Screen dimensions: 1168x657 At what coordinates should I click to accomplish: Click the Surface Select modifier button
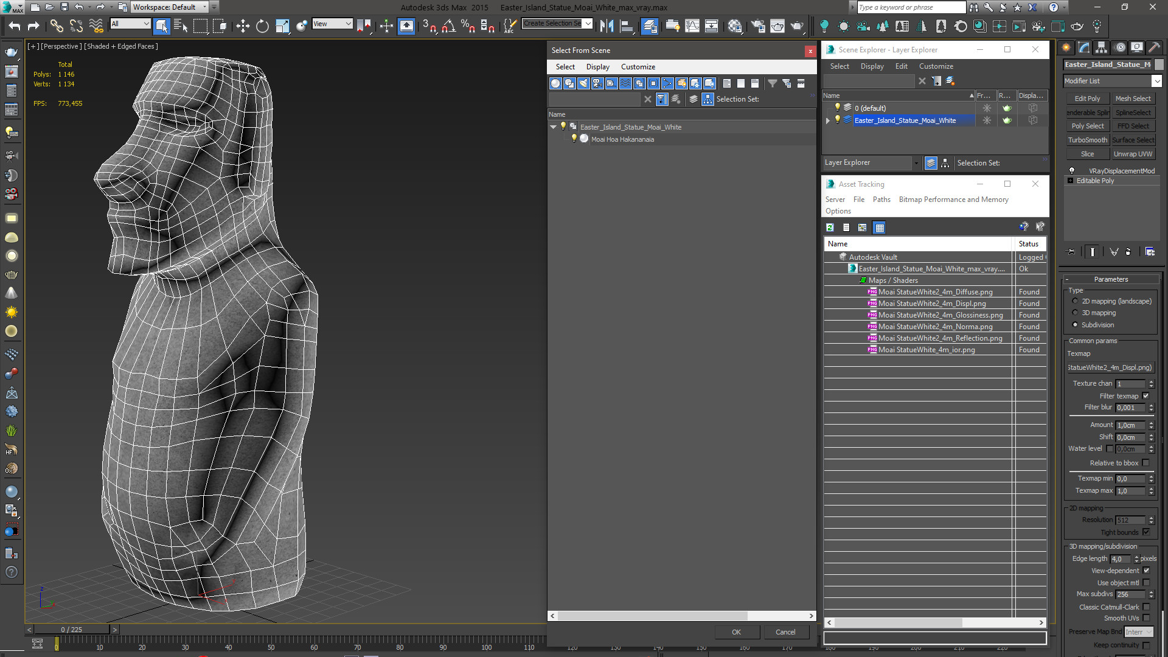[x=1132, y=139]
